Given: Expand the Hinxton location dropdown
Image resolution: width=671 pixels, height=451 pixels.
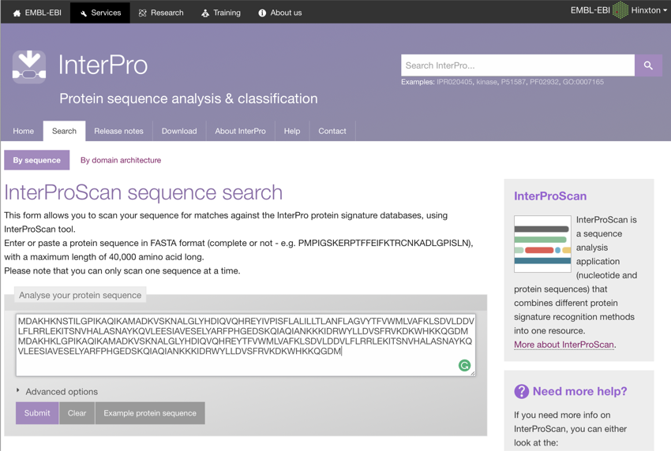Looking at the screenshot, I should (x=649, y=10).
